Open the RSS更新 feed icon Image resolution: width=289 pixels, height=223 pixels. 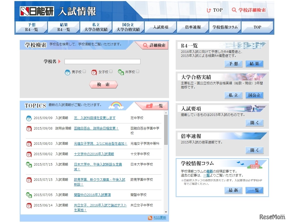click(x=150, y=218)
